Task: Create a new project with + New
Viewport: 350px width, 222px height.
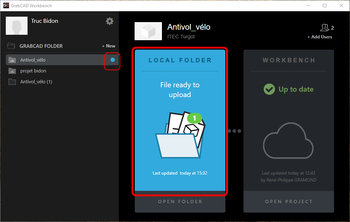Action: pyautogui.click(x=109, y=46)
